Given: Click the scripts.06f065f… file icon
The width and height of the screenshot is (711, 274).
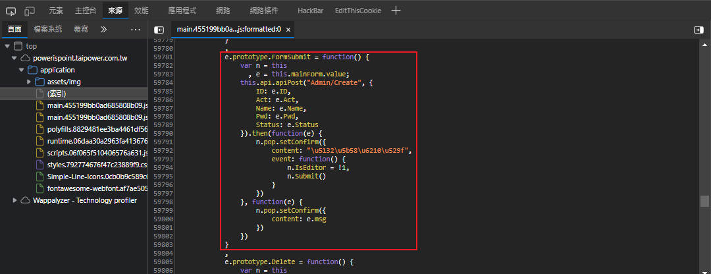Looking at the screenshot, I should [39, 152].
